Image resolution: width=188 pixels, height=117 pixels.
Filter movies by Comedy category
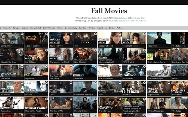(7, 28)
